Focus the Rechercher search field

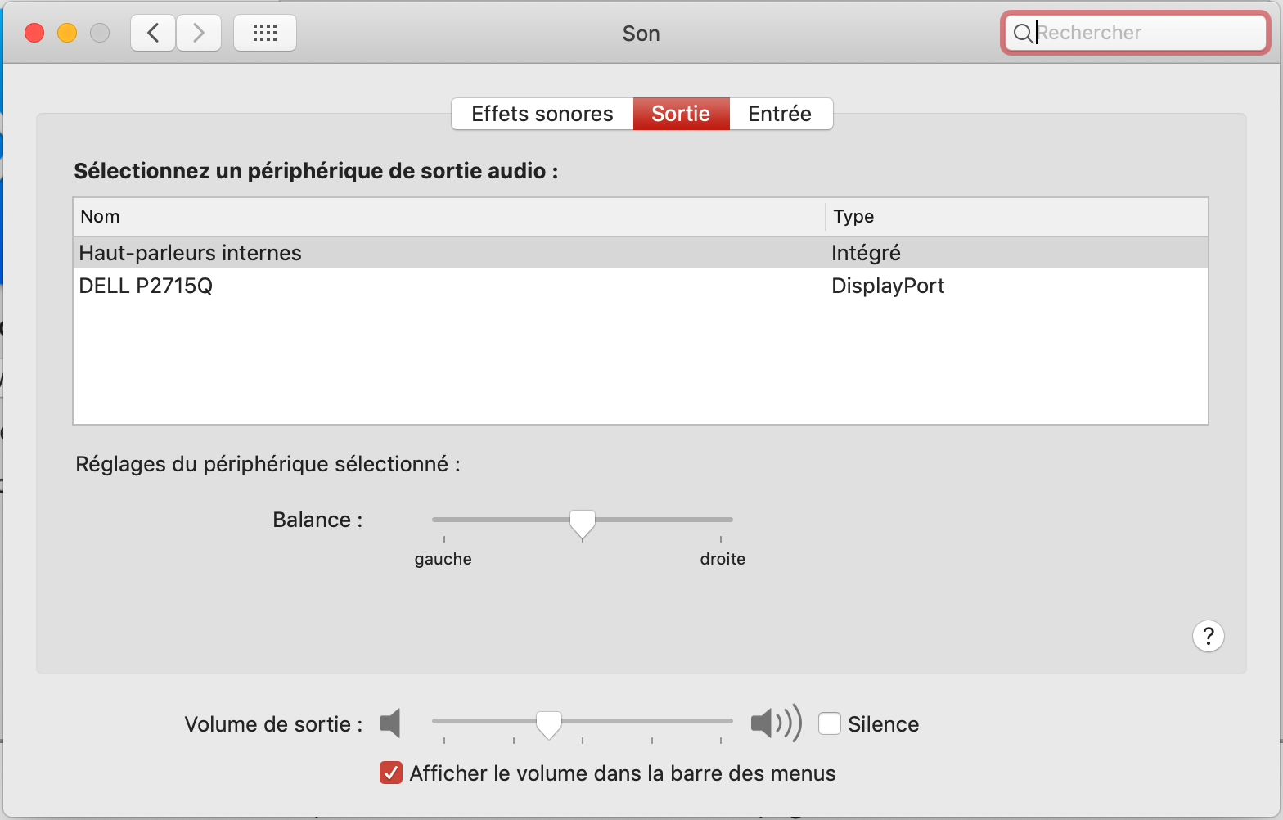pyautogui.click(x=1146, y=34)
